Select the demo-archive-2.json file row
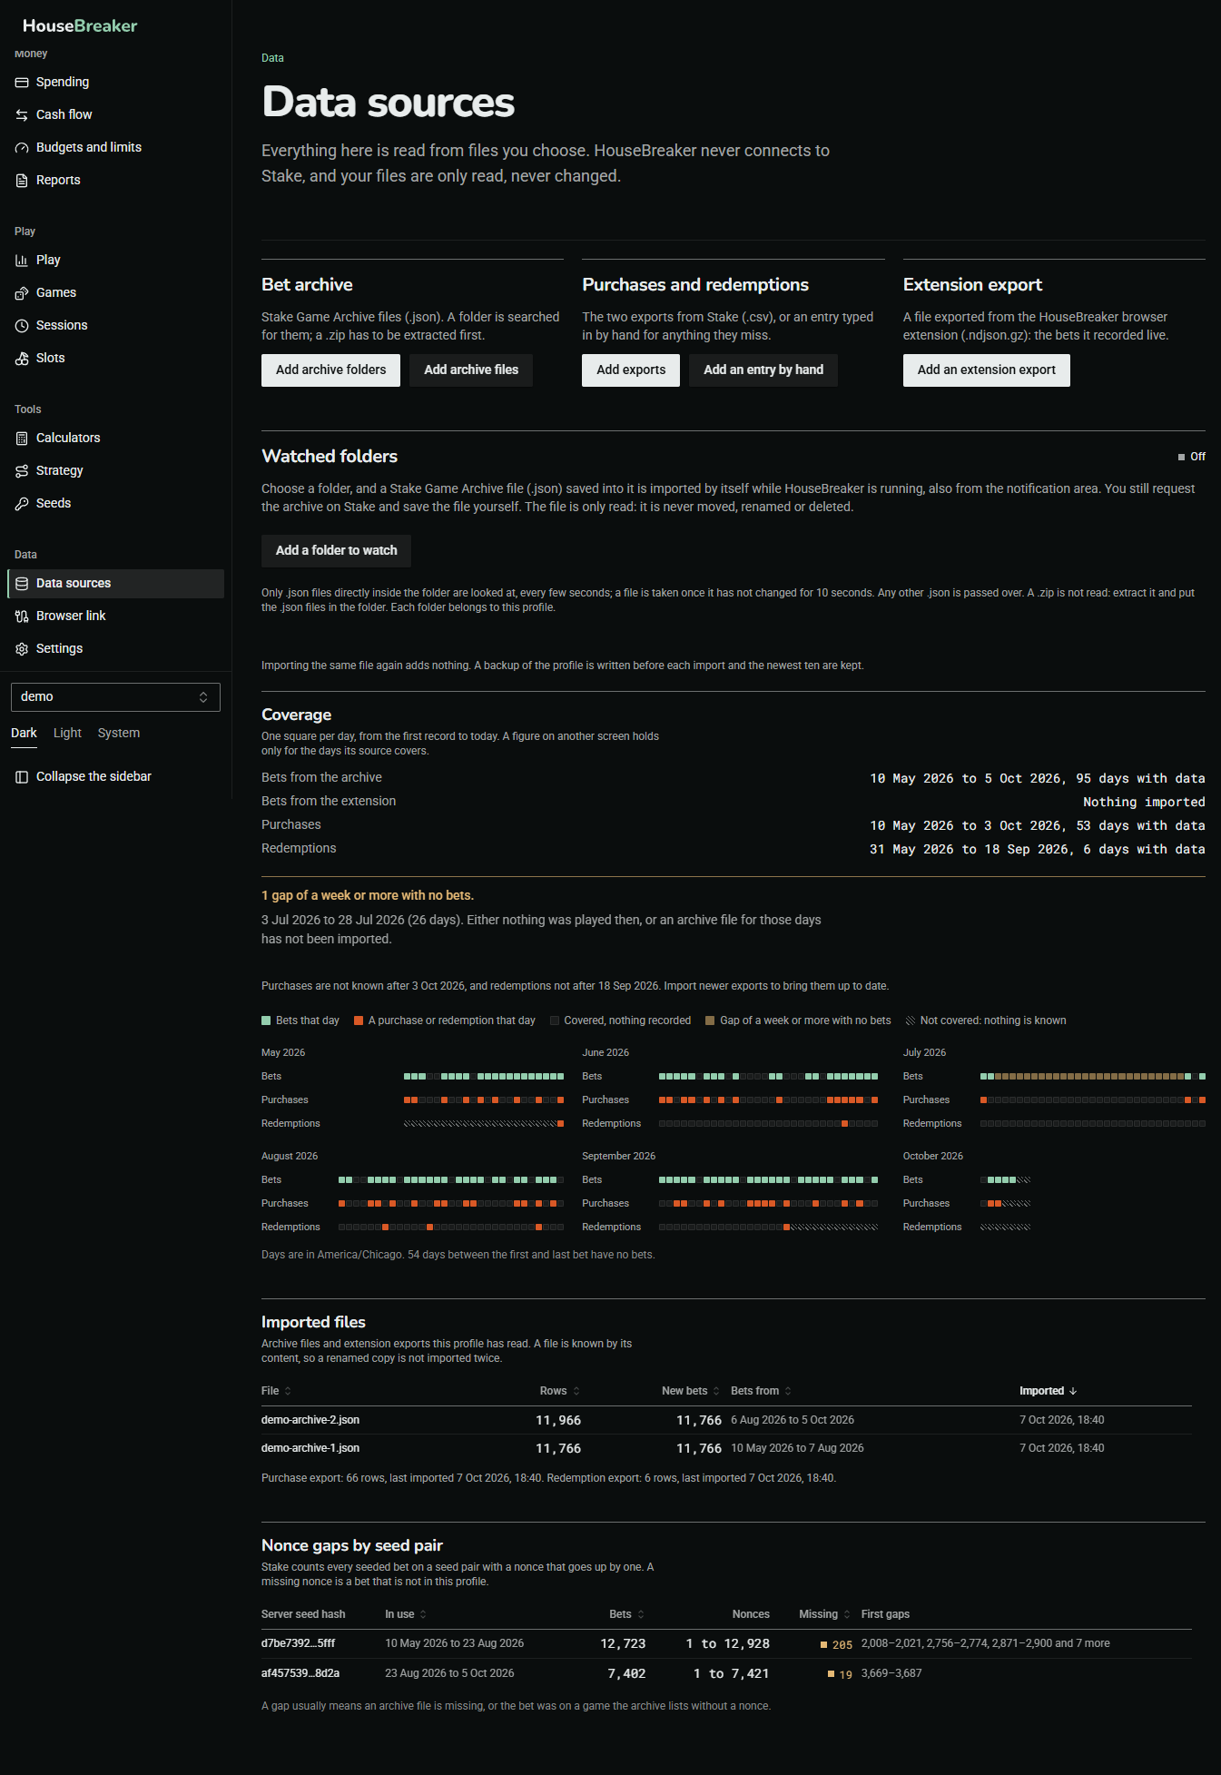Viewport: 1221px width, 1775px height. pos(726,1420)
